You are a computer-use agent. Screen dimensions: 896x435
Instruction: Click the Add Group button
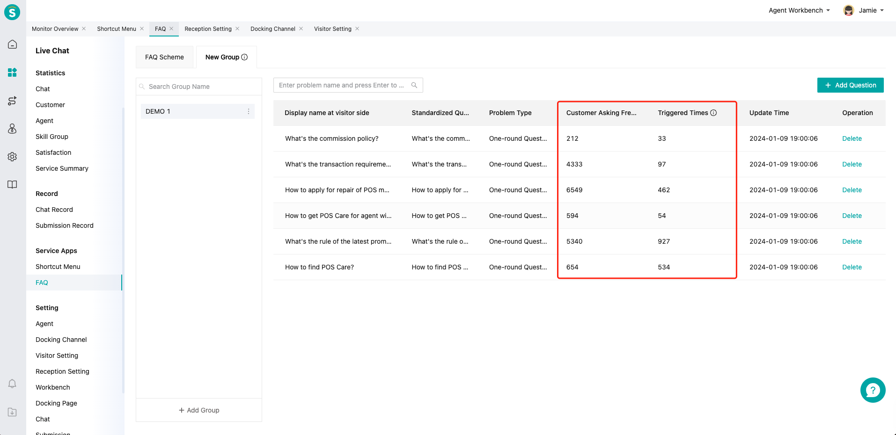point(199,410)
